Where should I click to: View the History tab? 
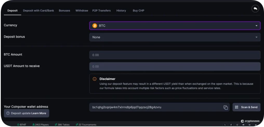click(x=121, y=11)
